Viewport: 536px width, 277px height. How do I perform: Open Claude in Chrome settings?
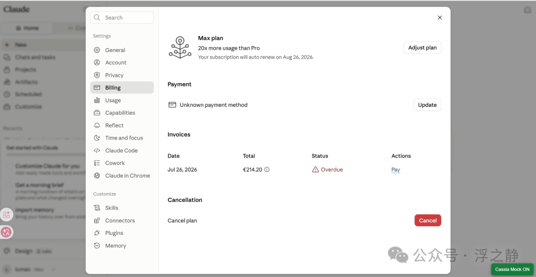[122, 176]
